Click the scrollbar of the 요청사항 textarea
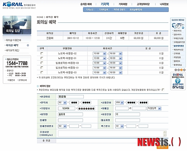This screenshot has width=187, height=151. pos(165,133)
